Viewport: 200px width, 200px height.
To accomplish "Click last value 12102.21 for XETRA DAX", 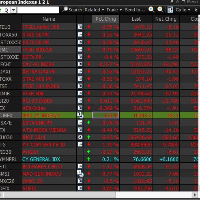I will click(x=141, y=72).
